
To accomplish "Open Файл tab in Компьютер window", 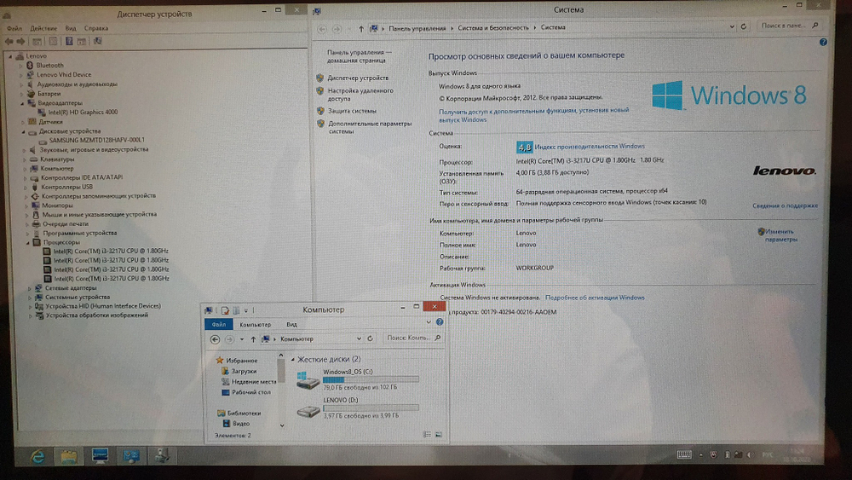I will [218, 325].
